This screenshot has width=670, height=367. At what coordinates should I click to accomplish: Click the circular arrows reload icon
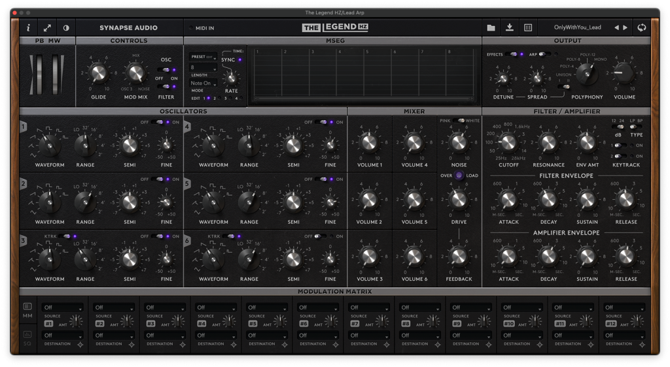[642, 27]
